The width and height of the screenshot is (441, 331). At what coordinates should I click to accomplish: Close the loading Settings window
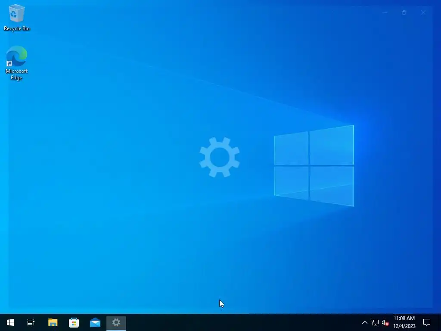click(x=423, y=12)
